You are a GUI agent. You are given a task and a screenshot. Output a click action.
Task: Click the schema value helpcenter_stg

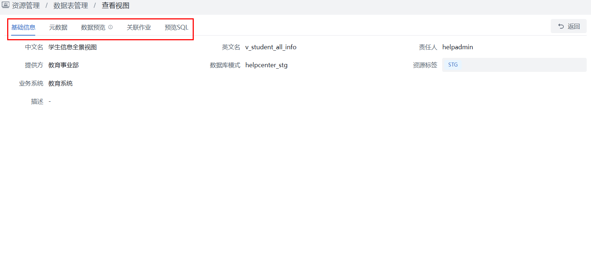(x=266, y=65)
